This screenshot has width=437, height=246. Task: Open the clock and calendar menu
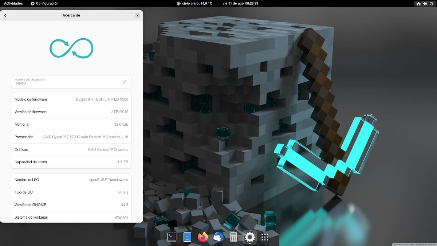pos(240,3)
